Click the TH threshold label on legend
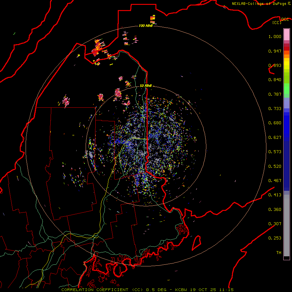The width and height of the screenshot is (292, 292). coord(279,253)
